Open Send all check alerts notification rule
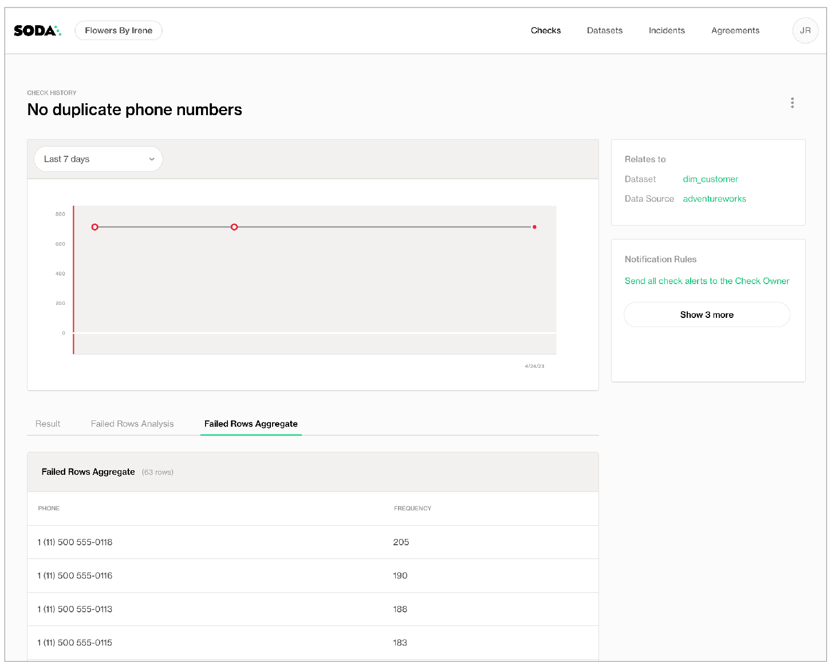The height and width of the screenshot is (669, 835). pyautogui.click(x=707, y=281)
